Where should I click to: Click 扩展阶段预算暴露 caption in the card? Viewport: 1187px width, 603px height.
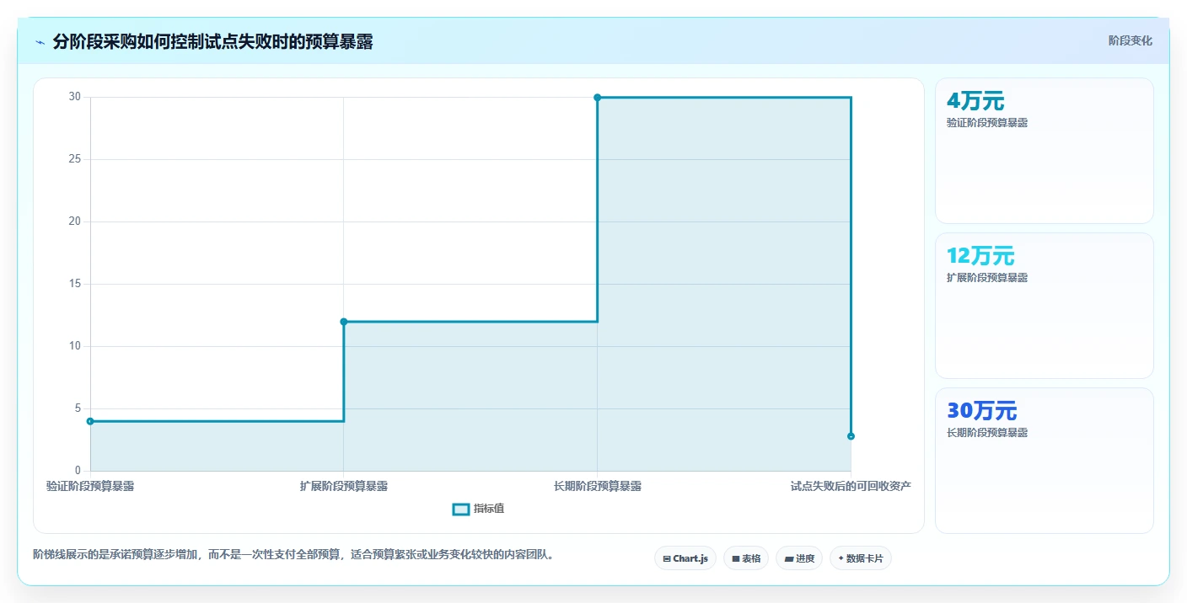987,278
